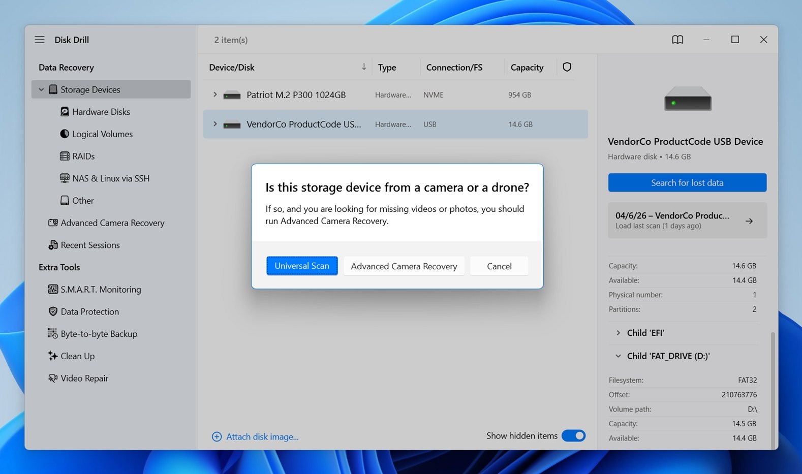802x474 pixels.
Task: Expand the Patriot M.2 P300 1024GB row
Action: click(215, 94)
